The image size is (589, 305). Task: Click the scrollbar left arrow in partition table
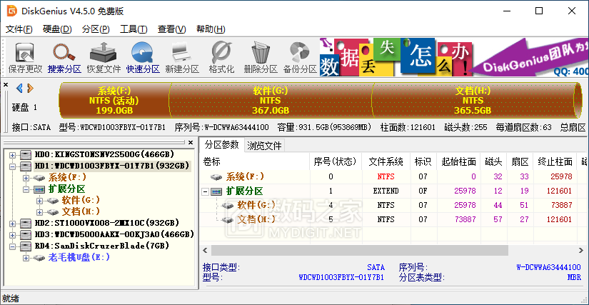pyautogui.click(x=205, y=250)
